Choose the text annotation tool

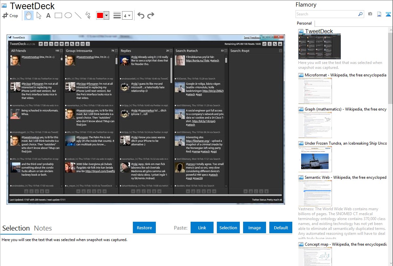coord(48,15)
